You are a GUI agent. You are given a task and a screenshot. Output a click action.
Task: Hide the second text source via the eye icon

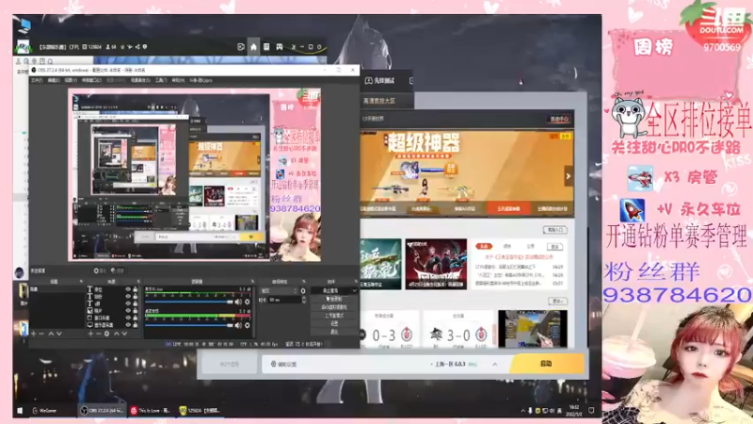pyautogui.click(x=128, y=297)
